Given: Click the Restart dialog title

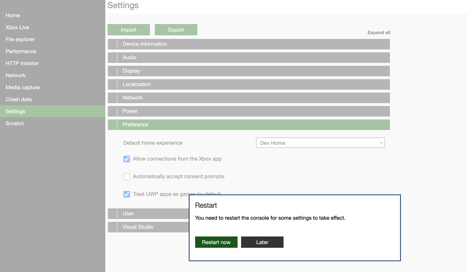Looking at the screenshot, I should point(206,205).
